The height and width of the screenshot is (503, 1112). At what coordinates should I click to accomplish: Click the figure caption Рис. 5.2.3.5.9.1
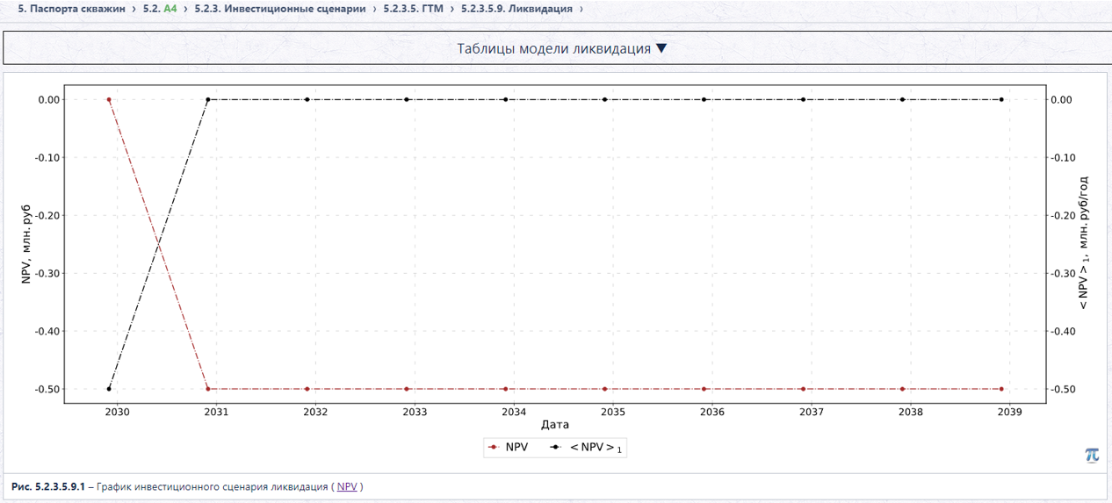click(48, 486)
